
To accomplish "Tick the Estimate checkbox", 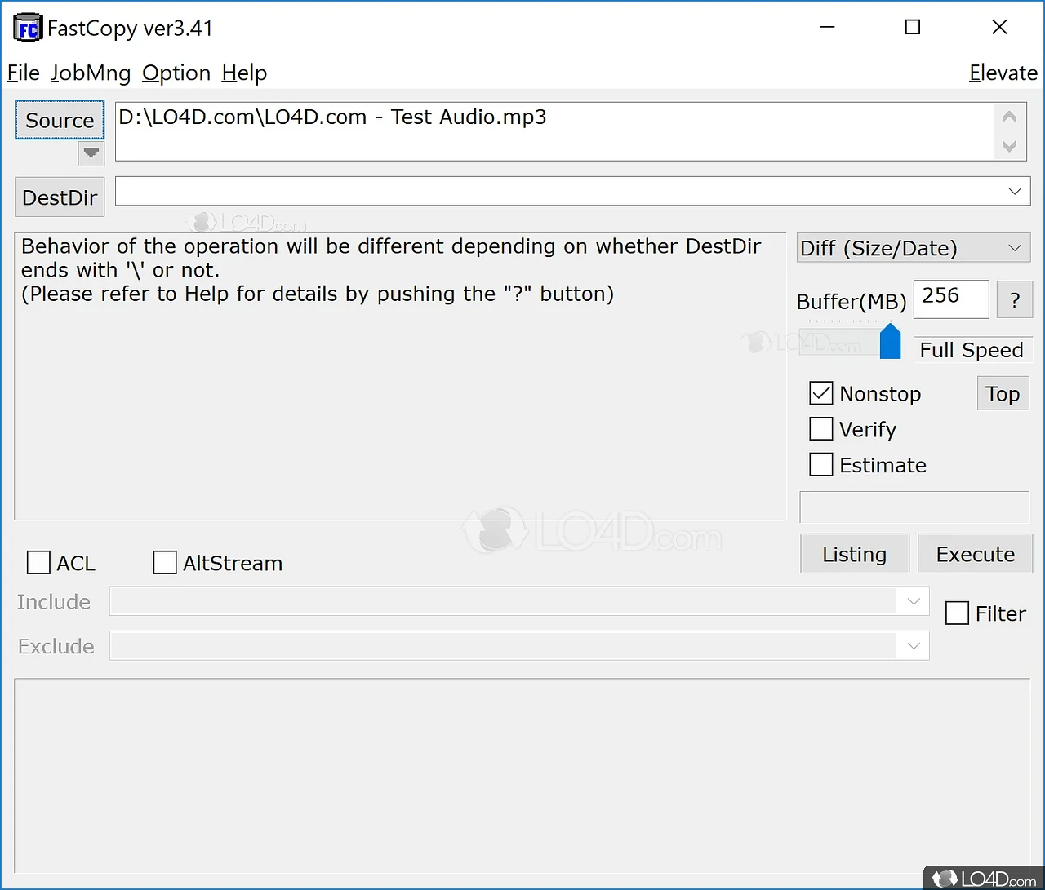I will pos(820,465).
